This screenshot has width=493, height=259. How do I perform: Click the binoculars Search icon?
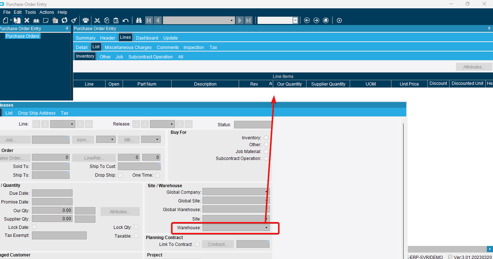click(139, 20)
